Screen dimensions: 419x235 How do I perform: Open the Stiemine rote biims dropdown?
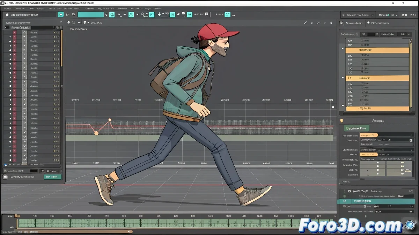(358, 15)
